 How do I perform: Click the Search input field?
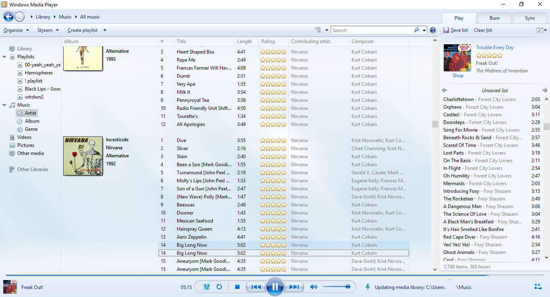pos(372,30)
